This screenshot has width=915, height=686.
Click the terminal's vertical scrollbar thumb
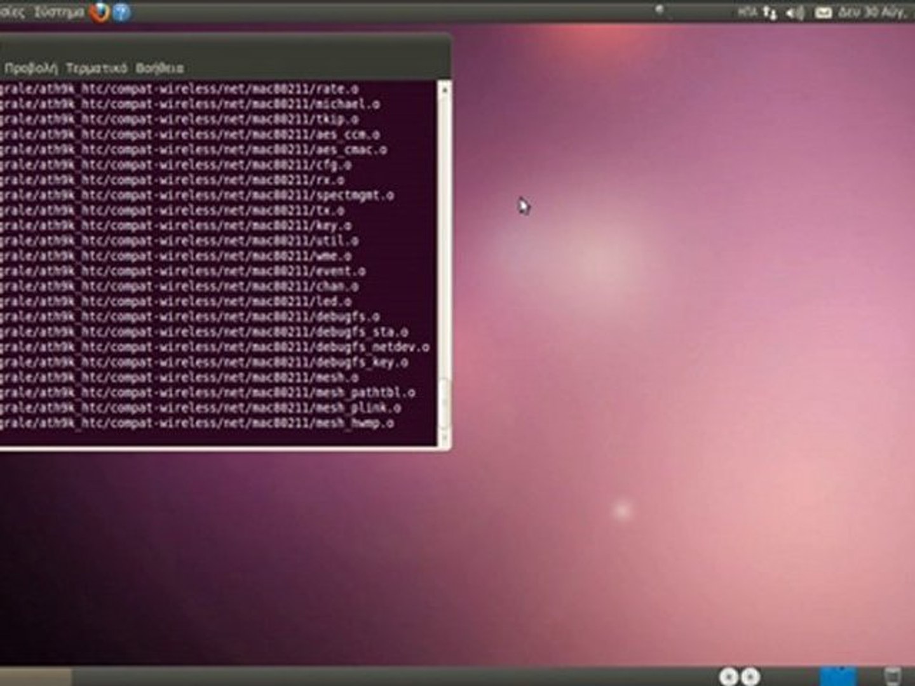click(x=444, y=405)
